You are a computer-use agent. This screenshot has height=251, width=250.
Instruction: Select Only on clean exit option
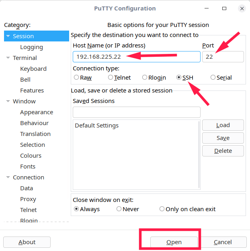pos(162,209)
